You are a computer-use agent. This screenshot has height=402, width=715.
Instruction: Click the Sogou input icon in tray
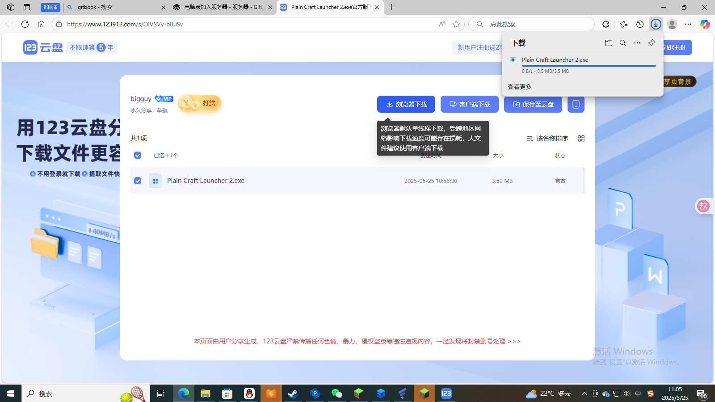tap(651, 394)
